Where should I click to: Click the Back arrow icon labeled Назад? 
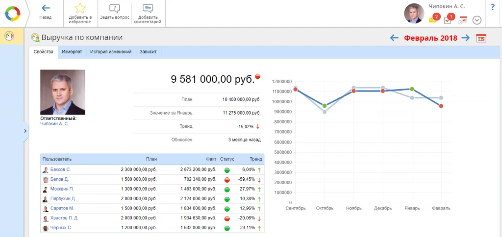pos(46,9)
